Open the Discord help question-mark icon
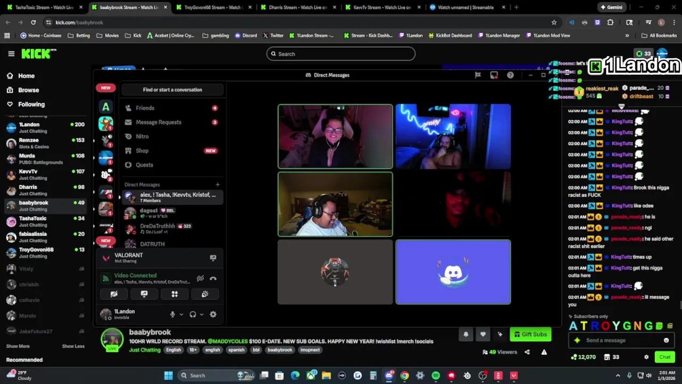Screen dimensions: 682x384 (510, 75)
